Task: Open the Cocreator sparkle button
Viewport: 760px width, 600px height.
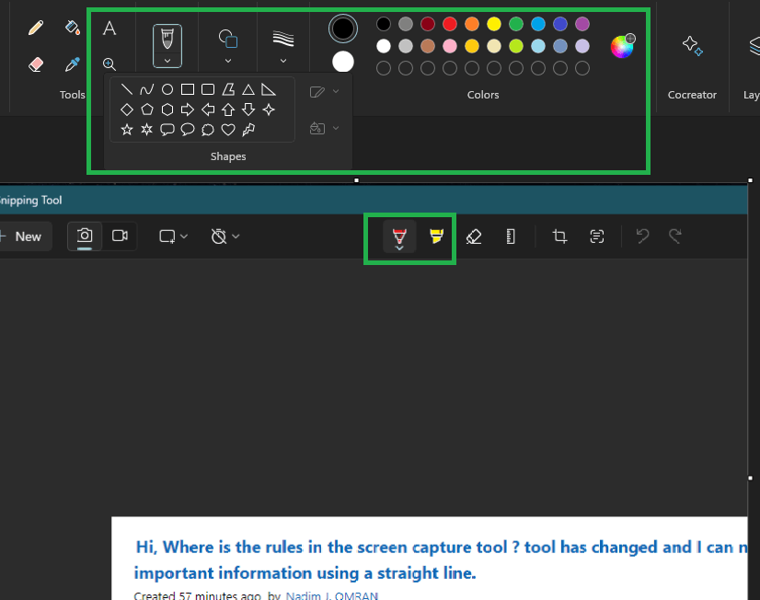Action: click(x=692, y=46)
